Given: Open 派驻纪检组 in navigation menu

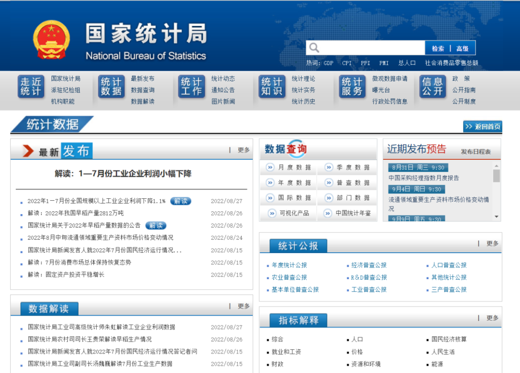Looking at the screenshot, I should pos(65,90).
